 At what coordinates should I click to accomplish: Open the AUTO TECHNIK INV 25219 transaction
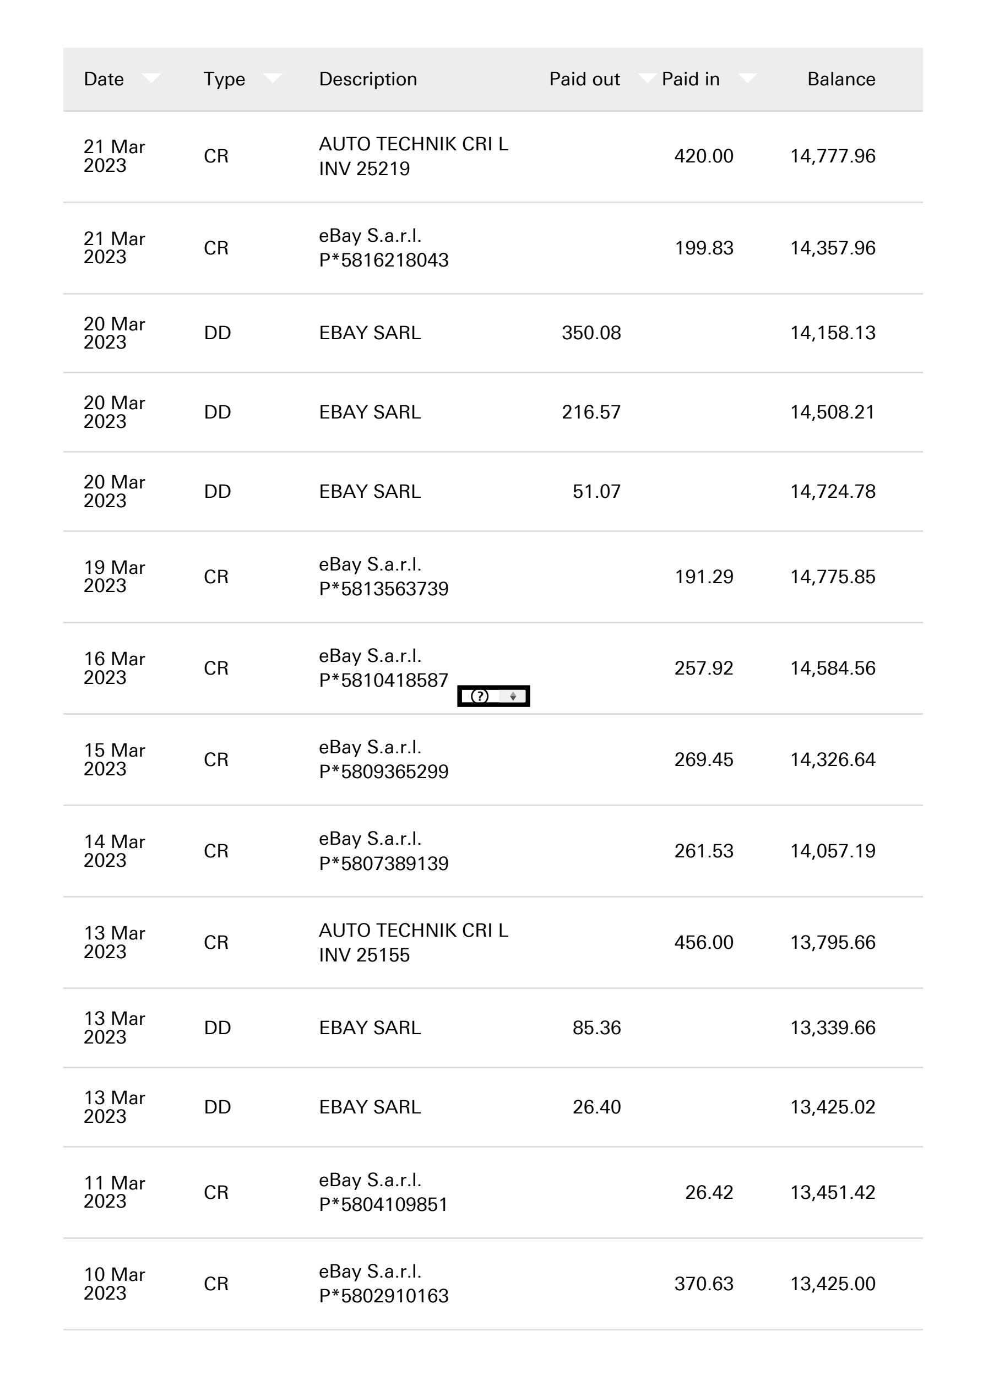pyautogui.click(x=493, y=156)
